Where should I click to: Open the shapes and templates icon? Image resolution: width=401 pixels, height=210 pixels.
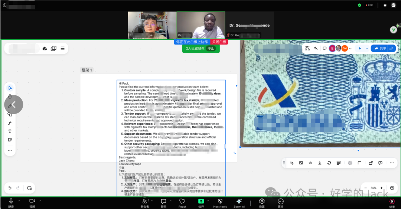tap(307, 48)
